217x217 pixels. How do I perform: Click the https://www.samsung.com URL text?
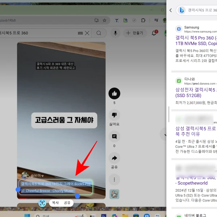click(200, 31)
